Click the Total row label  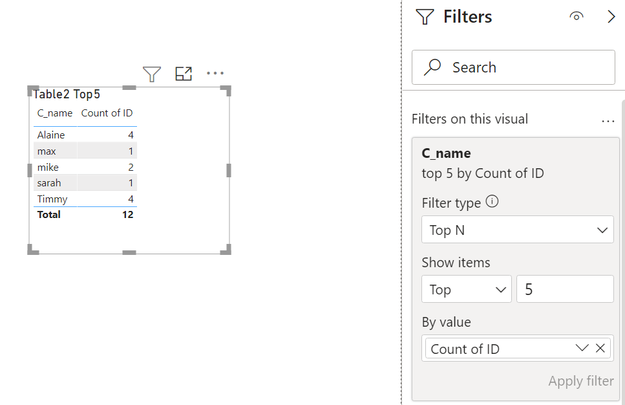pyautogui.click(x=48, y=215)
